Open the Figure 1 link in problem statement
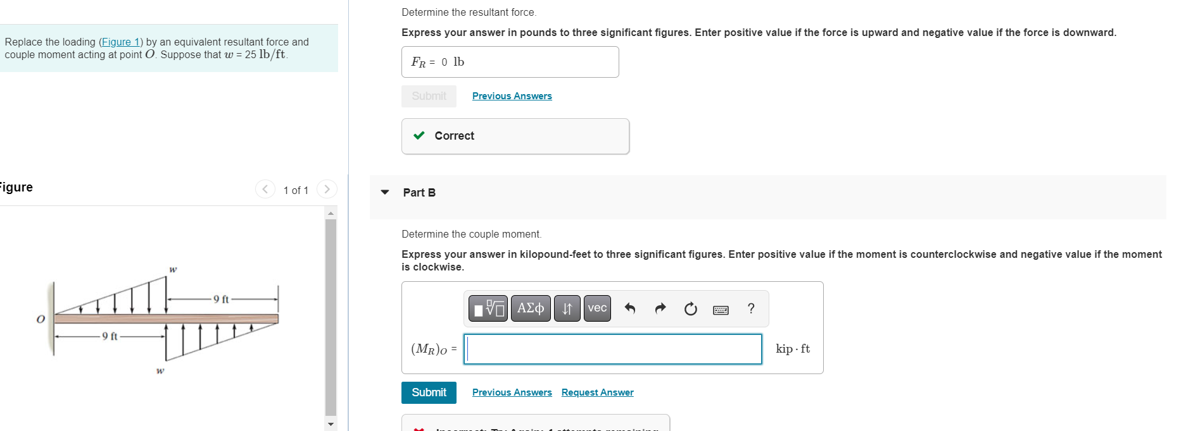1179x431 pixels. (x=121, y=42)
